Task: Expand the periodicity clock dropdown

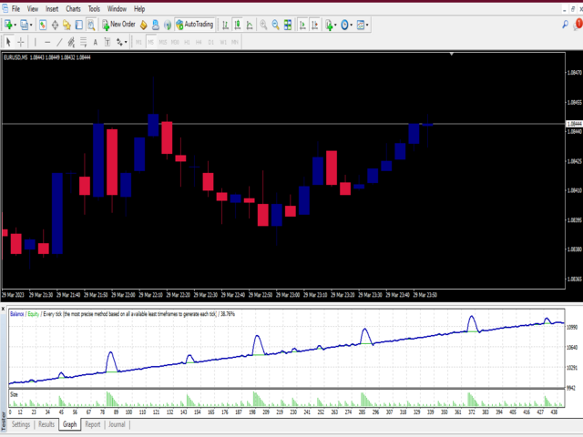Action: click(x=346, y=25)
